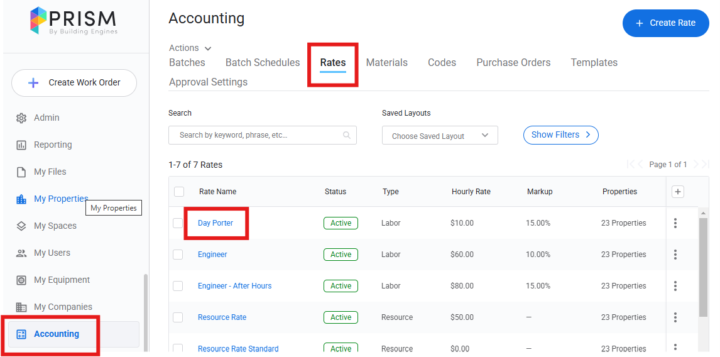Expand the Actions dropdown
This screenshot has height=357, width=720.
pos(190,48)
